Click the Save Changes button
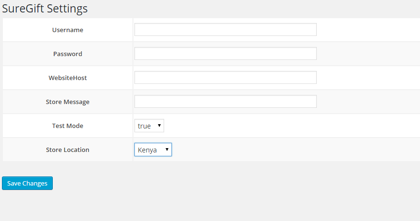The width and height of the screenshot is (420, 221). click(x=27, y=183)
